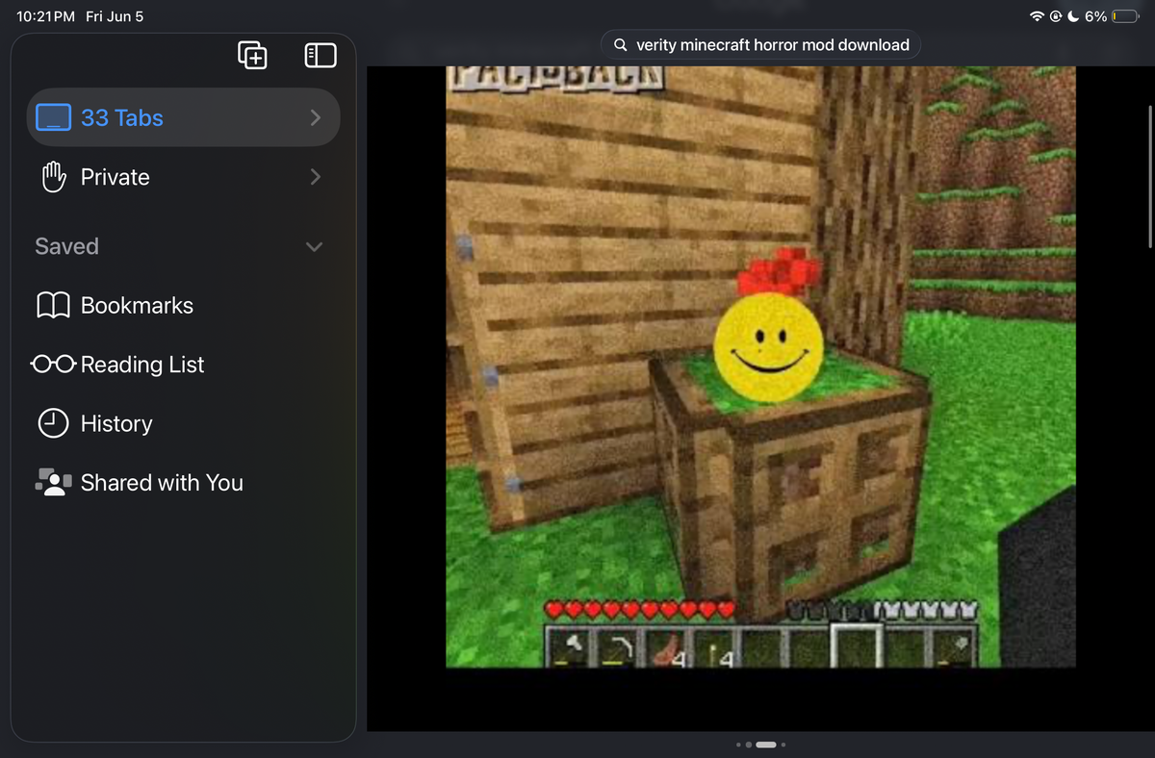This screenshot has height=758, width=1155.
Task: Click the Bookmarks book icon
Action: click(x=53, y=306)
